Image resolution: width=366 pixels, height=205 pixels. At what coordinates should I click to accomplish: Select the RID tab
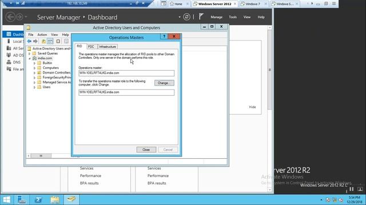79,46
